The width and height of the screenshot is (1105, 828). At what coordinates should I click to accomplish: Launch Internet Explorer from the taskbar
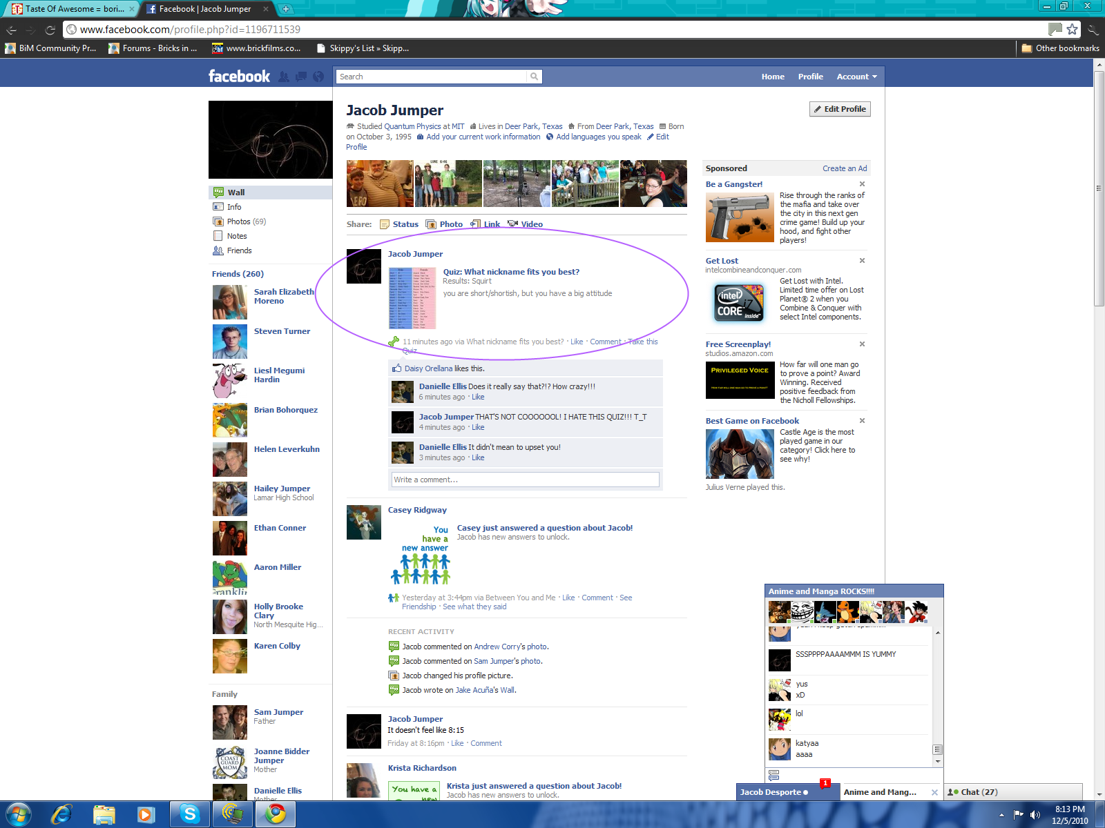click(x=61, y=814)
